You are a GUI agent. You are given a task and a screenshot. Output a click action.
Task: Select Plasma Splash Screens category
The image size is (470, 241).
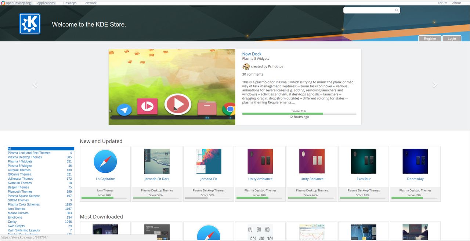click(x=24, y=196)
